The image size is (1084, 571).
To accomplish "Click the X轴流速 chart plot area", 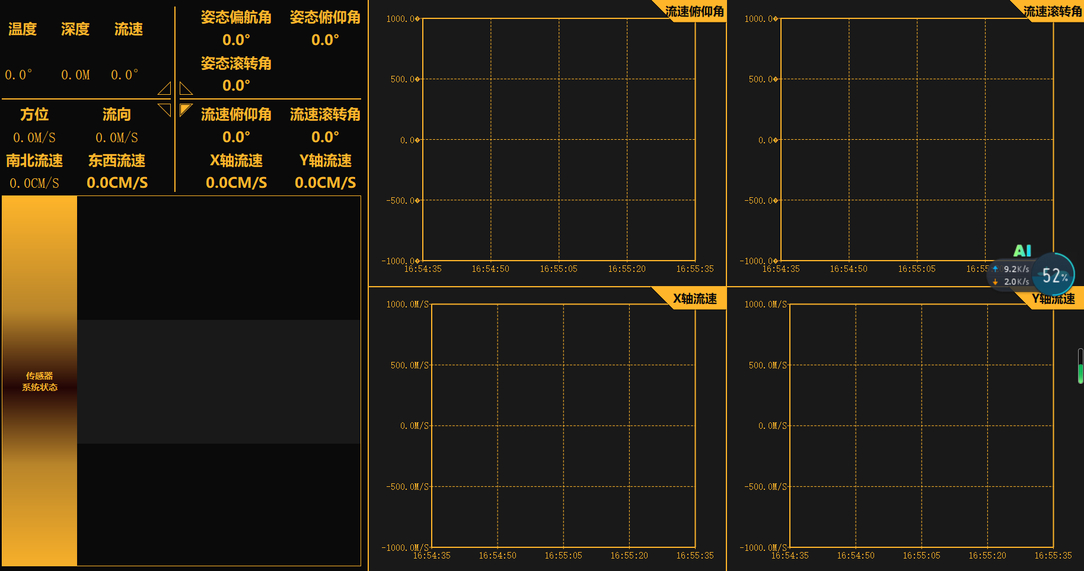I will [x=563, y=426].
